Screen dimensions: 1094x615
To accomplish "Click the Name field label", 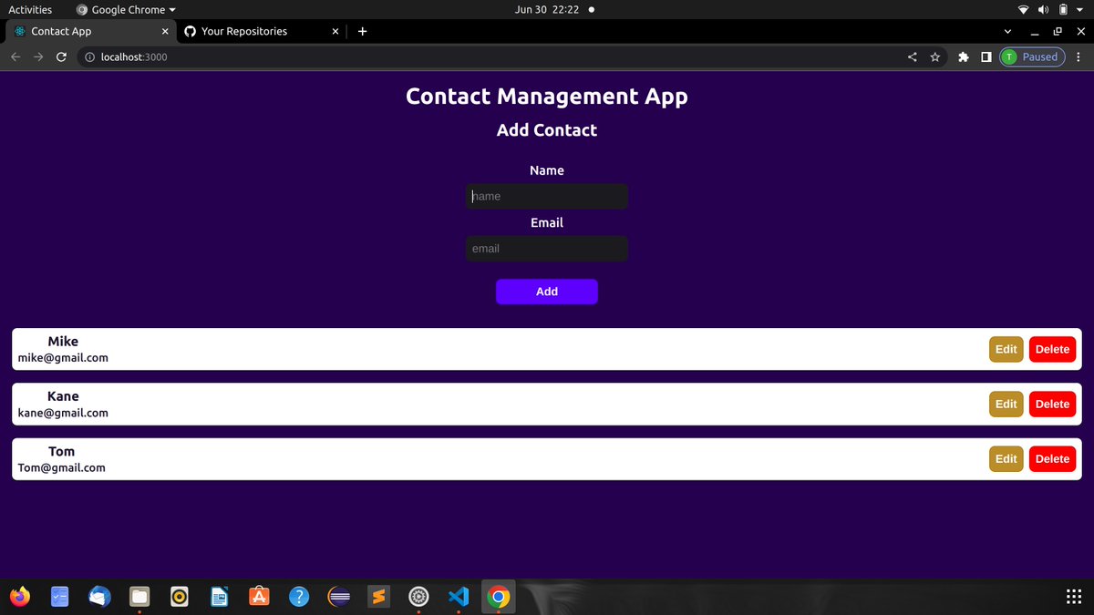I will coord(547,170).
